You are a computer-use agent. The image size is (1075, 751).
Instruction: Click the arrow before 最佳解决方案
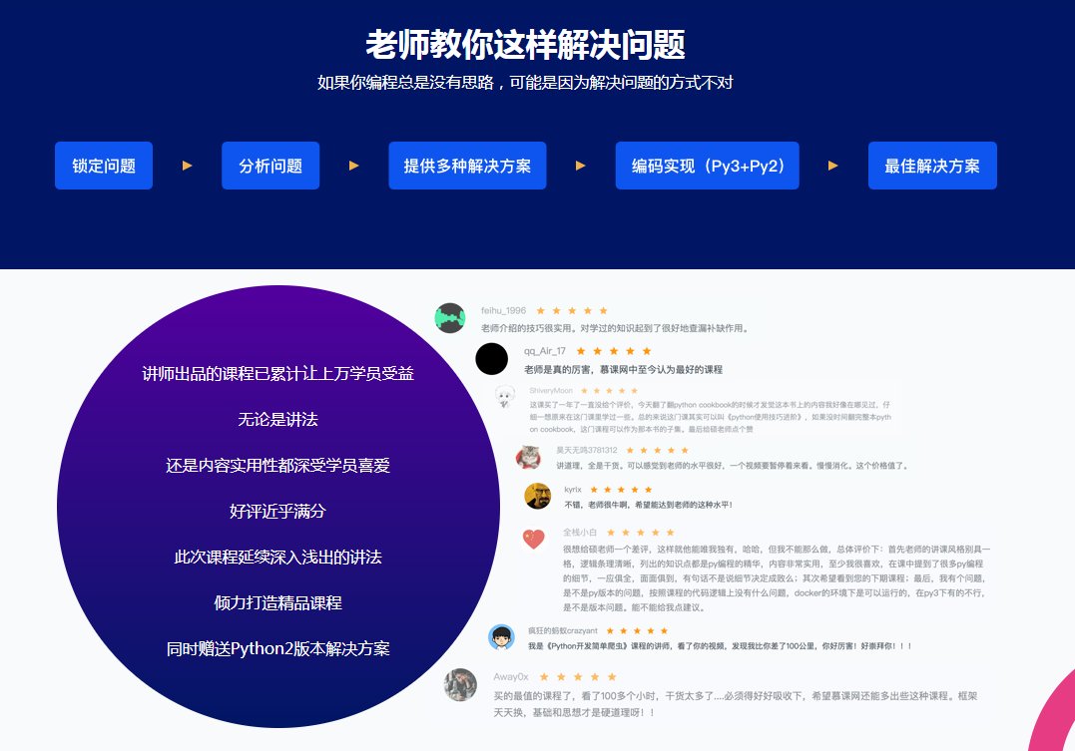coord(833,166)
